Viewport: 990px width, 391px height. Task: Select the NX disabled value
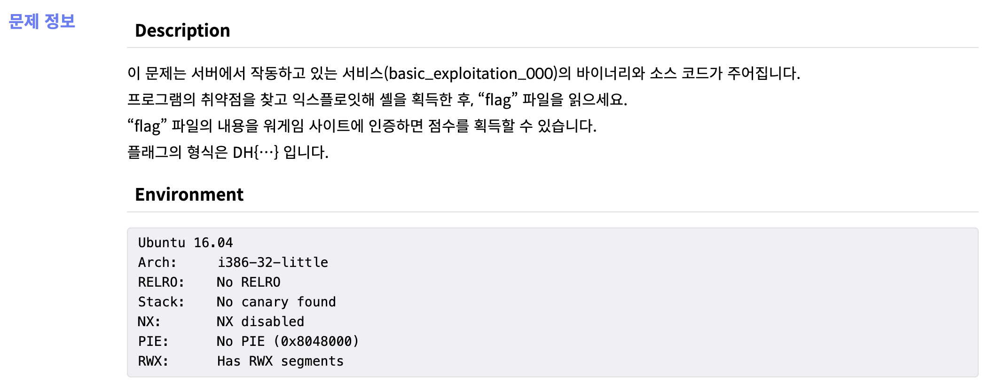click(x=260, y=321)
